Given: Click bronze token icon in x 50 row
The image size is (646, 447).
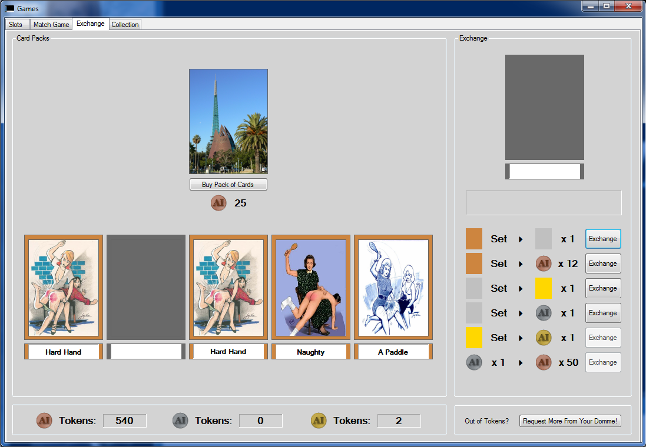Looking at the screenshot, I should [544, 362].
